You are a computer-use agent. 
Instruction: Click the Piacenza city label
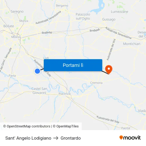point(65,94)
